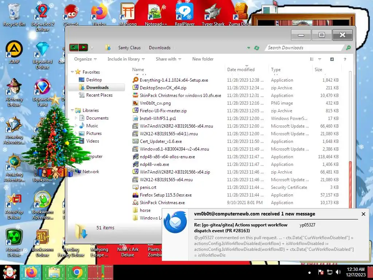Close the Thunderbird new message notification
The width and height of the screenshot is (373, 280).
(363, 214)
